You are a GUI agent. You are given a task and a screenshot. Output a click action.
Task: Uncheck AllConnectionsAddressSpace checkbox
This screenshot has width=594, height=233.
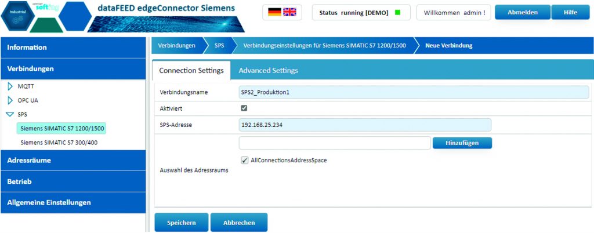(x=244, y=160)
